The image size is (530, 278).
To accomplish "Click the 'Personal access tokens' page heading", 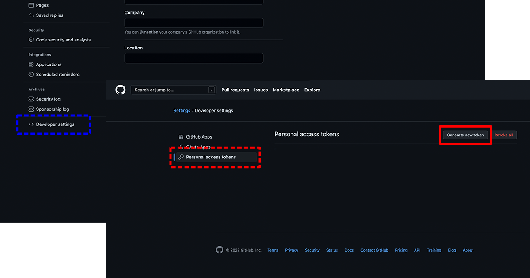I will tap(307, 134).
